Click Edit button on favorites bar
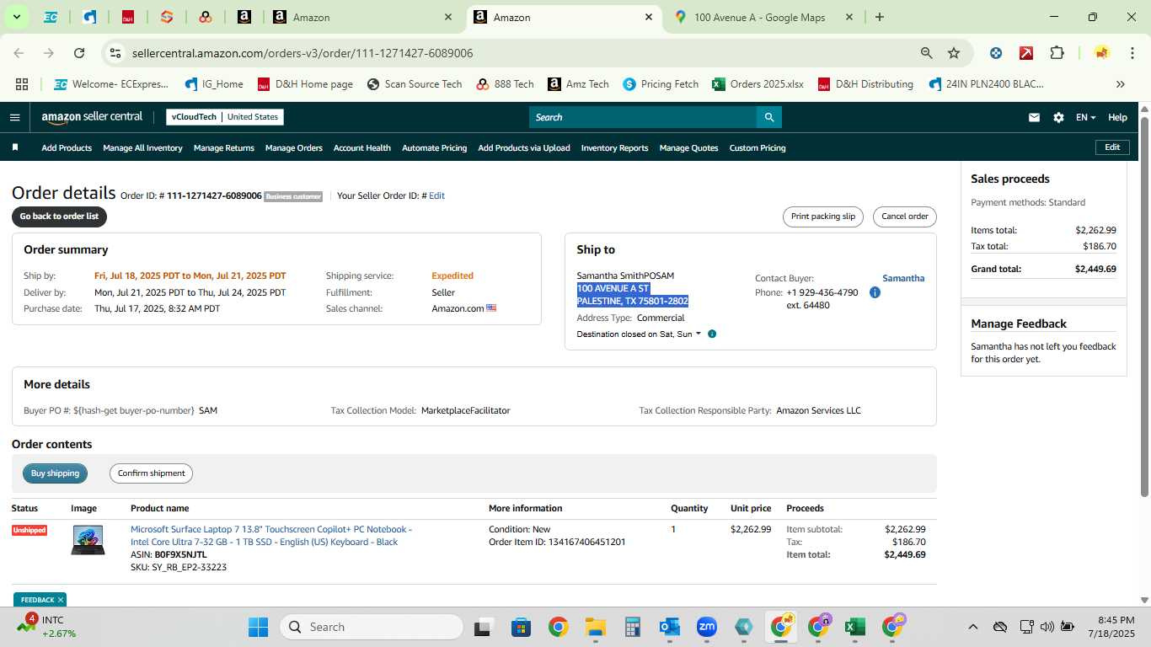1151x647 pixels. pos(1112,147)
